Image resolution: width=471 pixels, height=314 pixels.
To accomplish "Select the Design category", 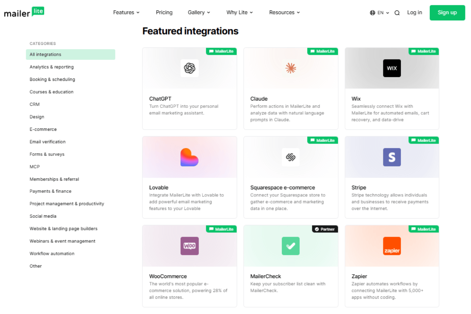I will [37, 117].
